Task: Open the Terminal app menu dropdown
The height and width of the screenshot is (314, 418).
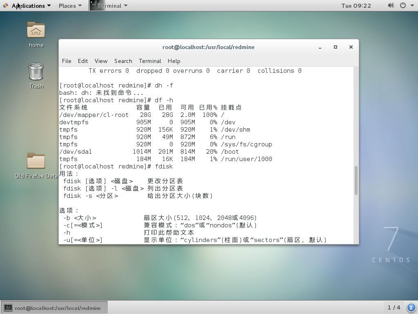Action: pyautogui.click(x=112, y=6)
